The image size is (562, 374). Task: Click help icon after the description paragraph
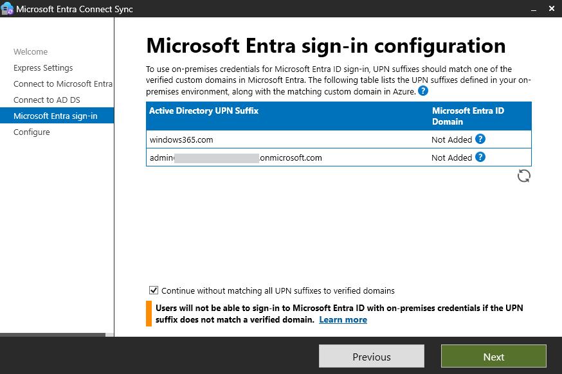[423, 91]
